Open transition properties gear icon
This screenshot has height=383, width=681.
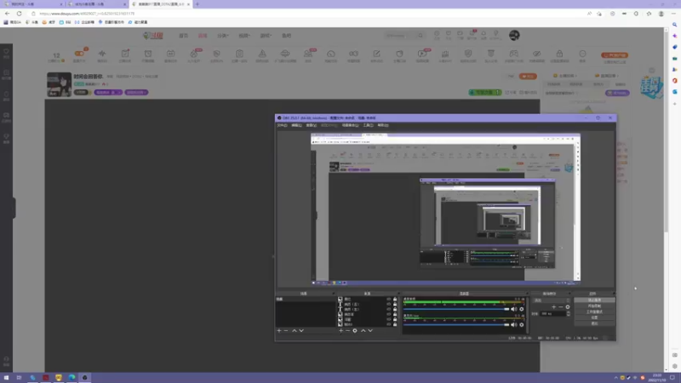pyautogui.click(x=568, y=307)
